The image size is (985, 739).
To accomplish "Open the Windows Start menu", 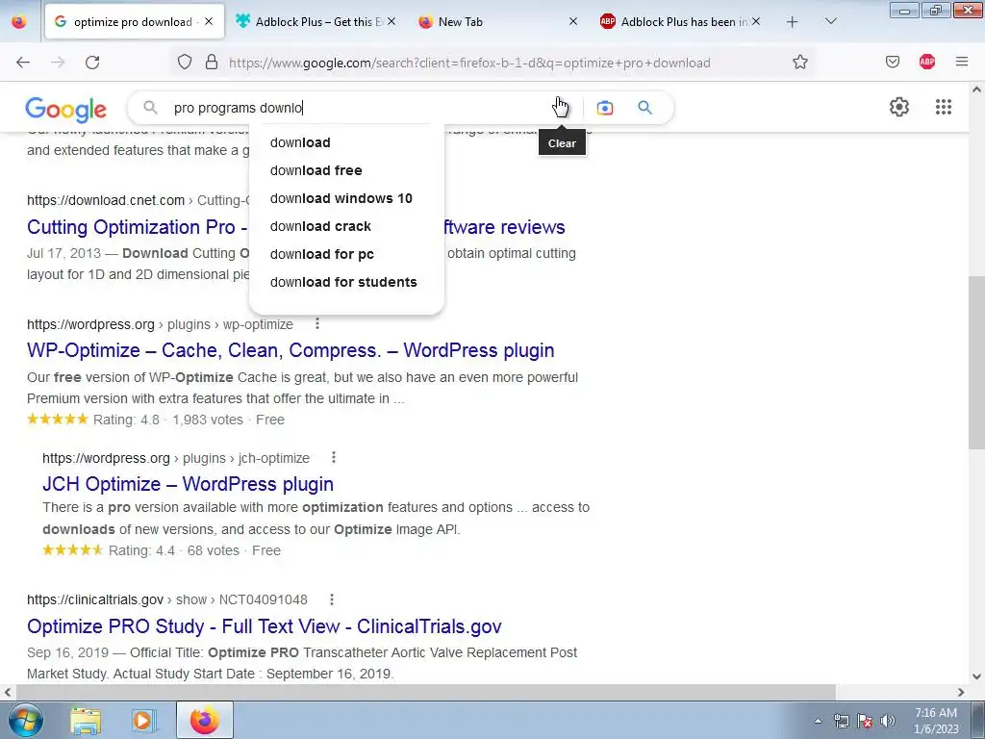I will pyautogui.click(x=26, y=720).
